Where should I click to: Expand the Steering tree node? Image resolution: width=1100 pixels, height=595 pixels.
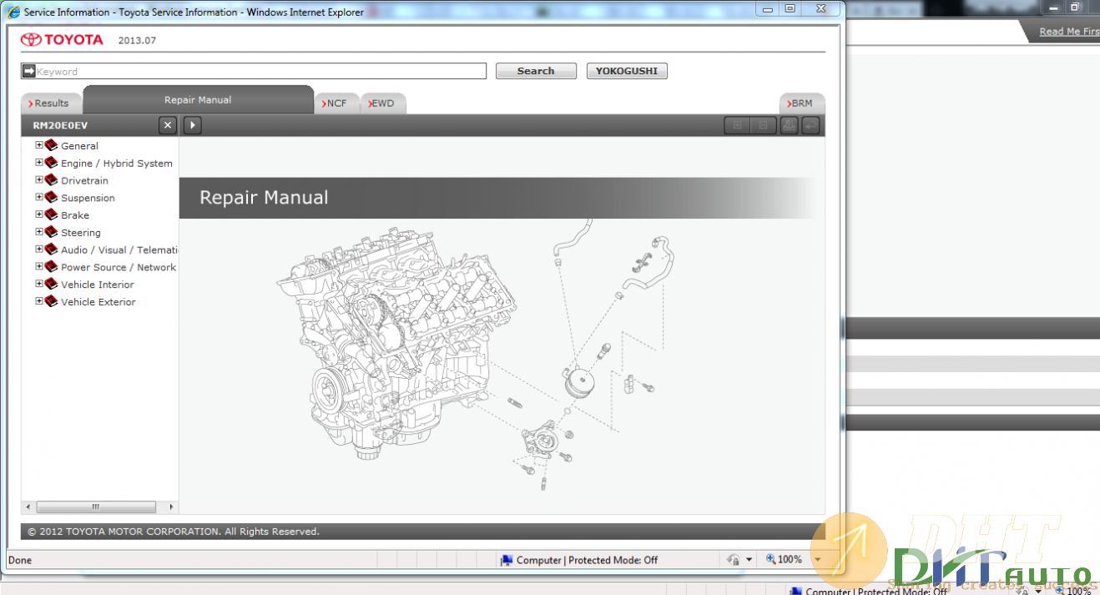pos(38,232)
